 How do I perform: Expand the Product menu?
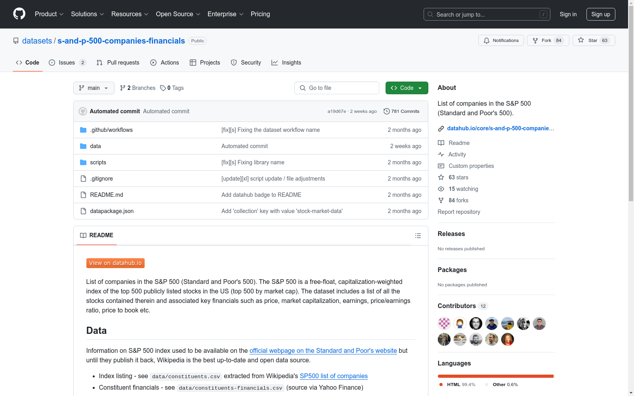pyautogui.click(x=49, y=14)
